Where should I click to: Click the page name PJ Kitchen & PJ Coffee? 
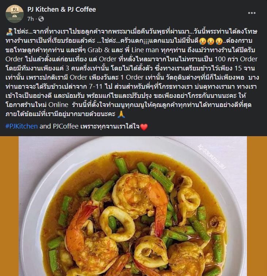[x=61, y=9]
